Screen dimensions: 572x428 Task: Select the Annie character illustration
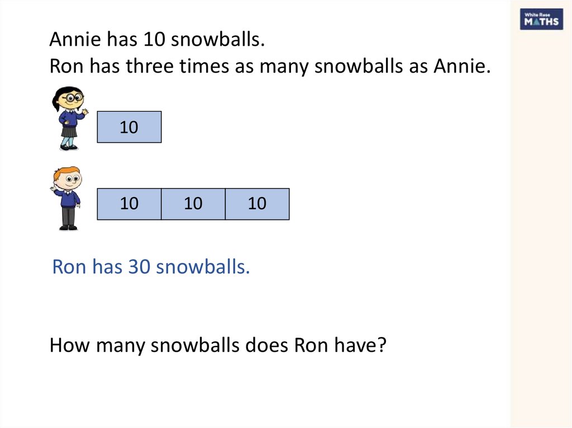click(x=68, y=118)
